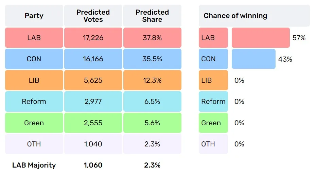The height and width of the screenshot is (173, 316).
Task: Select the majority votes value 1,060
Action: tap(93, 165)
